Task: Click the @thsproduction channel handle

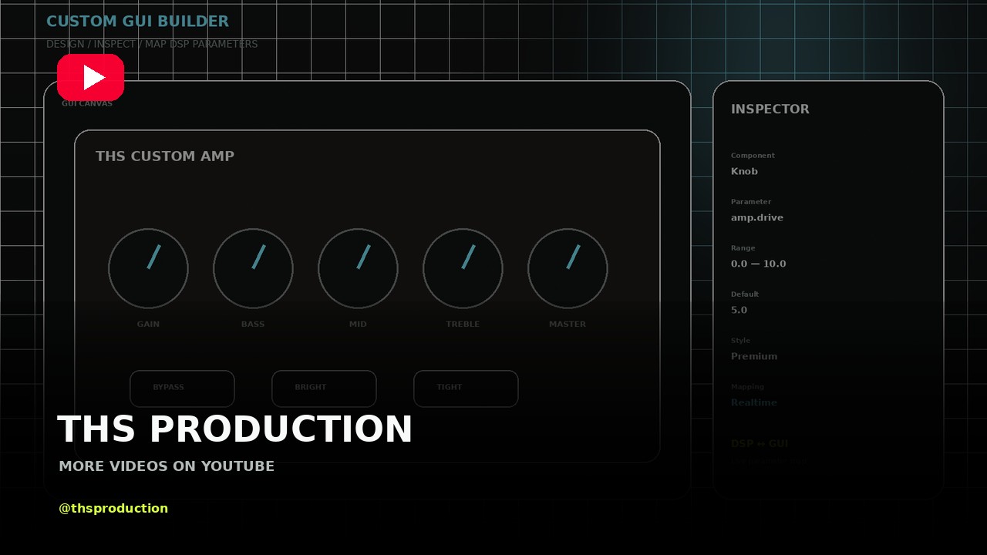Action: point(113,508)
